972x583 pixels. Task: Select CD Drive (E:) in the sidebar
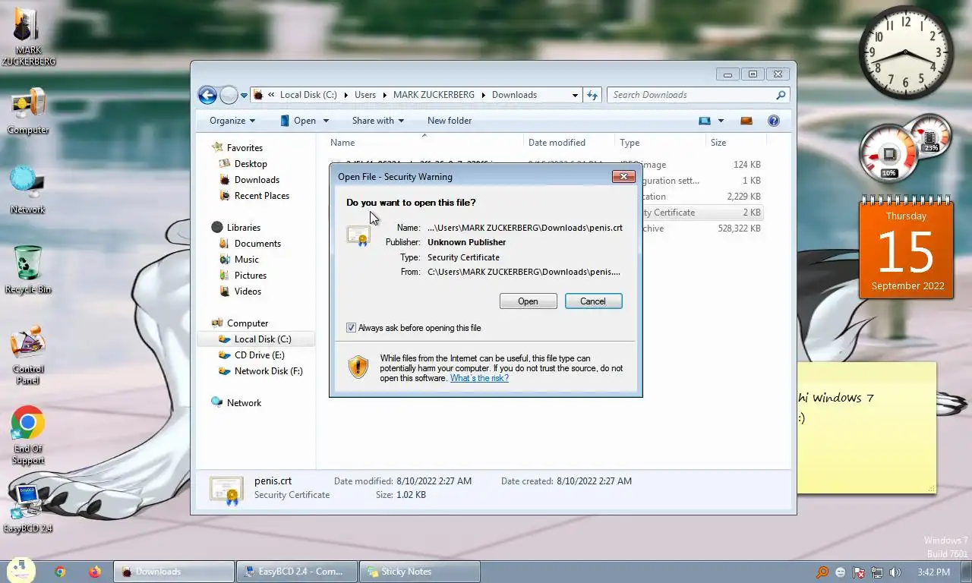tap(259, 355)
